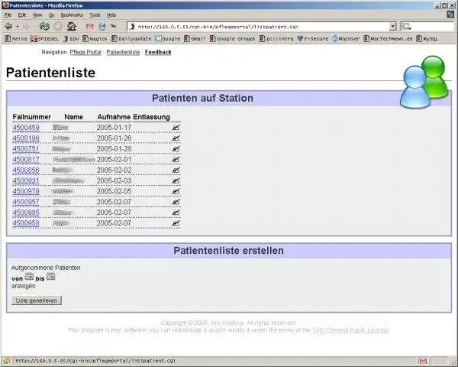
Task: Open the Feedback navigation link
Action: click(158, 52)
